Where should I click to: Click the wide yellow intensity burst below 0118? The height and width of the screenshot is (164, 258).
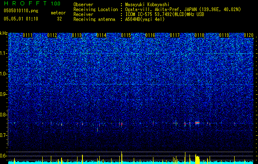(197, 159)
